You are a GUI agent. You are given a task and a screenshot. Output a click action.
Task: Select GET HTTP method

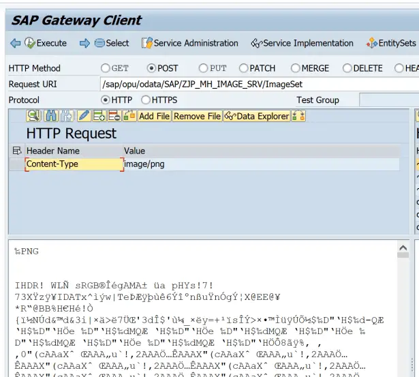pyautogui.click(x=106, y=68)
